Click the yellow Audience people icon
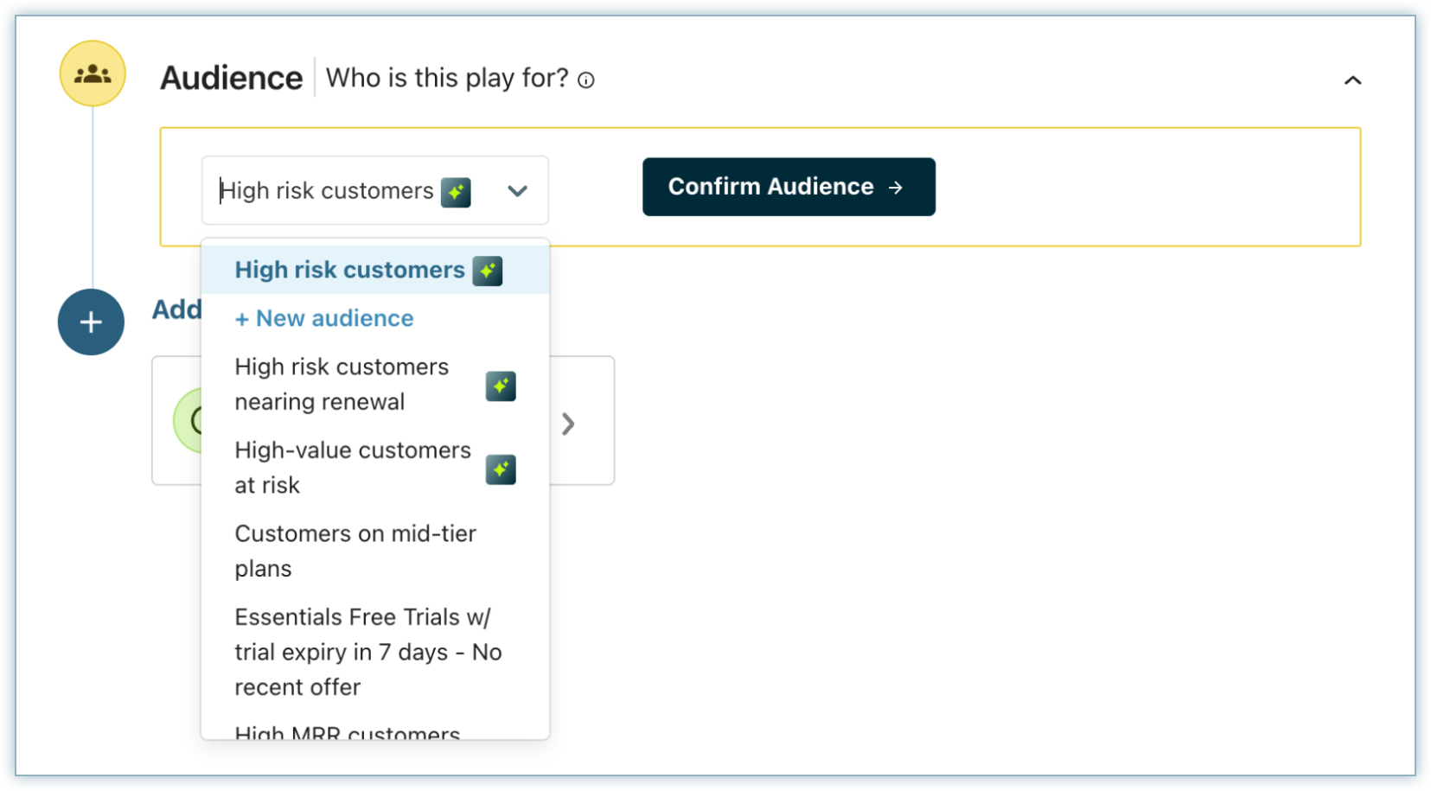Screen dimensions: 1431x791 pos(93,73)
